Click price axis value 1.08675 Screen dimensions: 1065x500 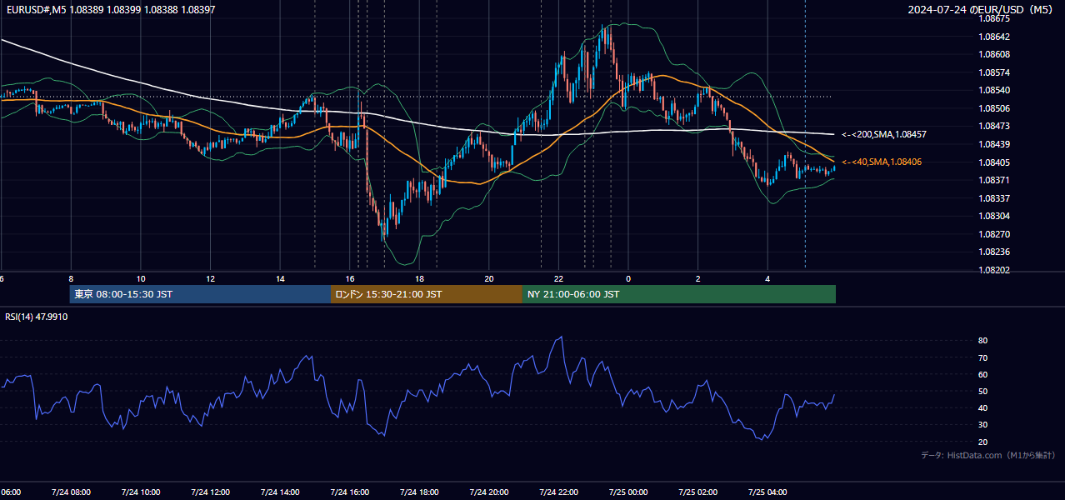tap(995, 18)
